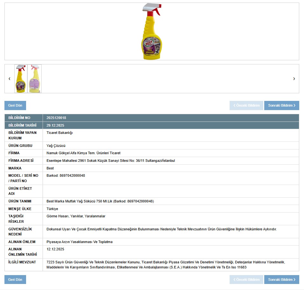Click the notification number 2025120018
This screenshot has width=304, height=290.
coord(56,118)
